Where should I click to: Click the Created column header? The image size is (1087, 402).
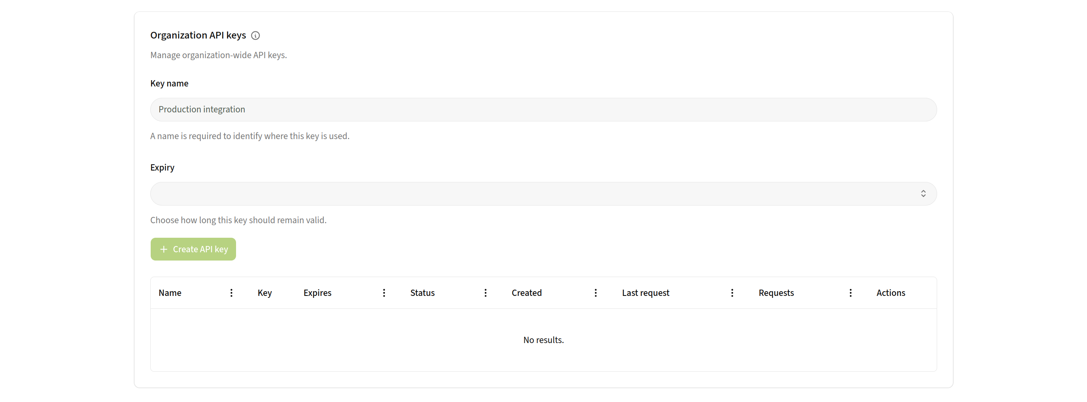(527, 293)
